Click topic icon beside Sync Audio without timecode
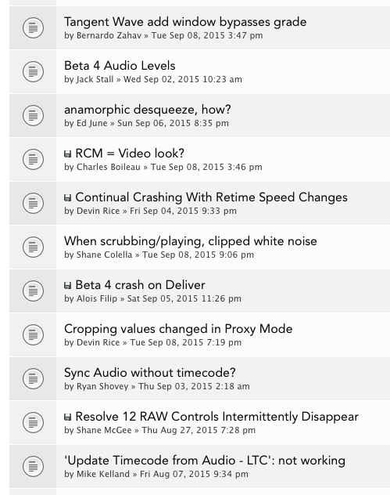The height and width of the screenshot is (495, 390). pos(33,379)
